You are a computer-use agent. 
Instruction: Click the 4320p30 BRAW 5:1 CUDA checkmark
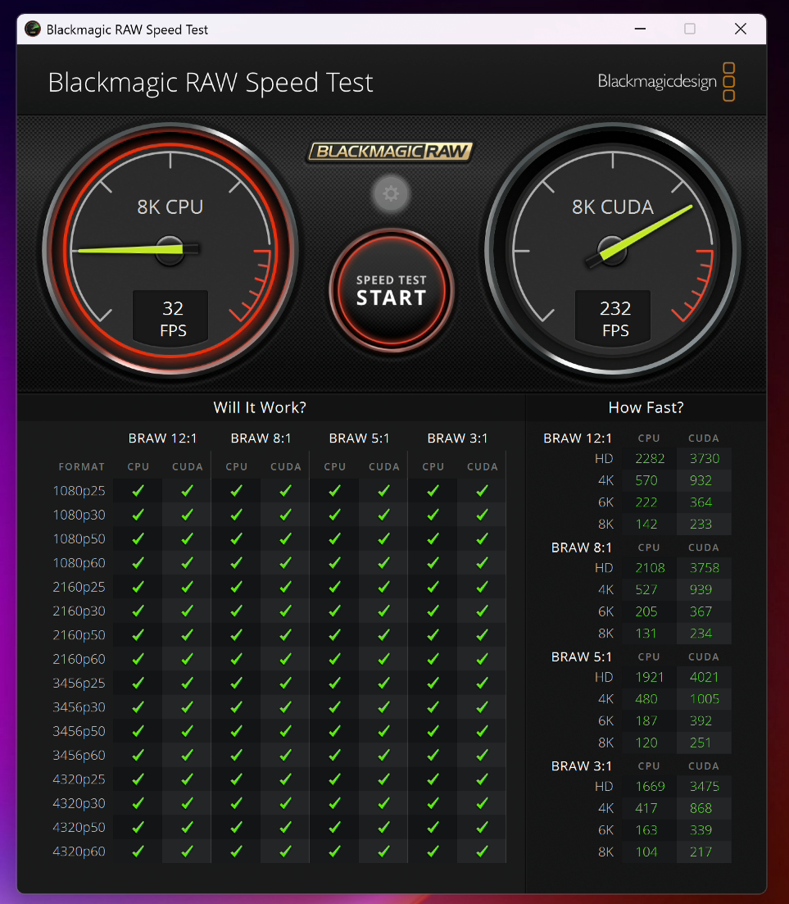(383, 803)
